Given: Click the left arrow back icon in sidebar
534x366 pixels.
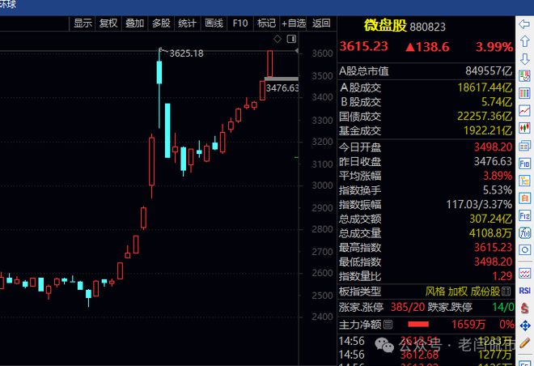Looking at the screenshot, I should click(525, 25).
